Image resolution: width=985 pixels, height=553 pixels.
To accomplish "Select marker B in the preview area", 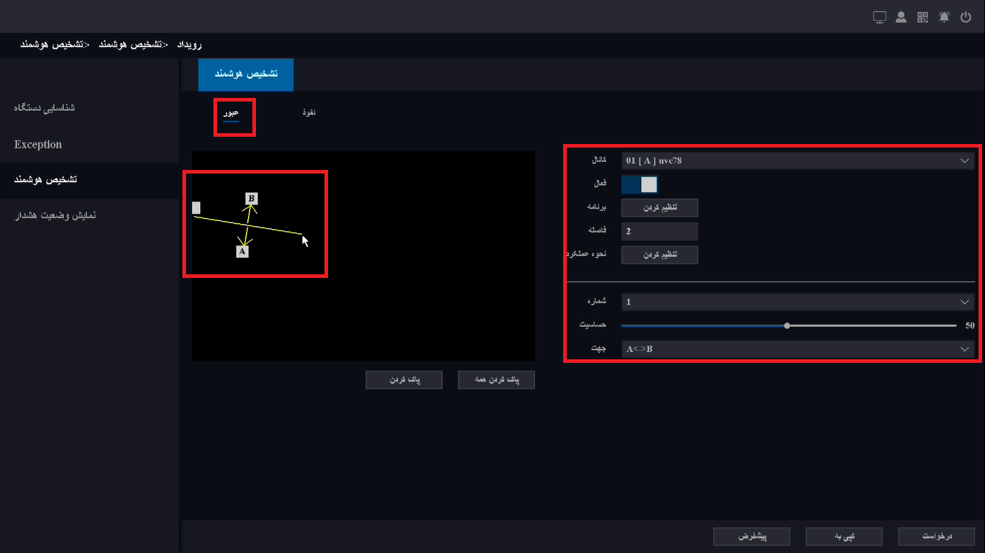I will pos(251,199).
